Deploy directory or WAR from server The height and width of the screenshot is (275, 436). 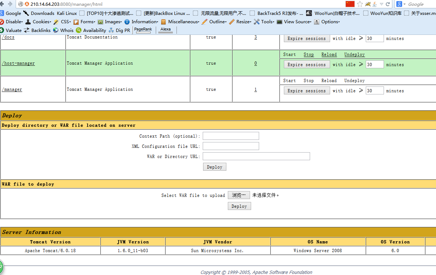click(215, 167)
